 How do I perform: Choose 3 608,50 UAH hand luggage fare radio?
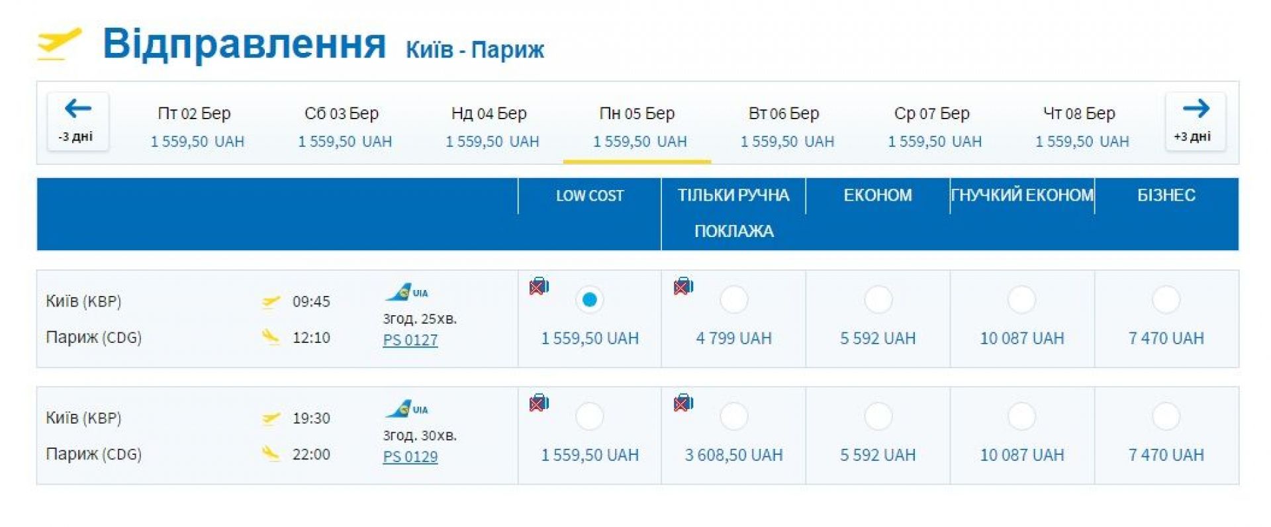click(733, 416)
